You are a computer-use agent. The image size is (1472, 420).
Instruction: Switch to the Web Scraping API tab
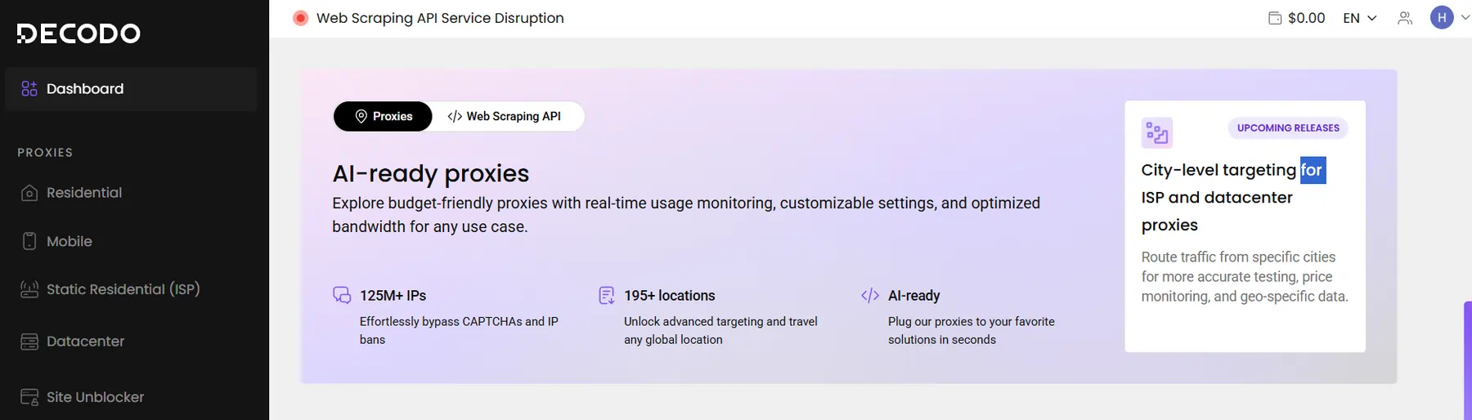[505, 116]
